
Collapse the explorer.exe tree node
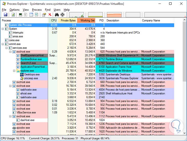[14, 71]
